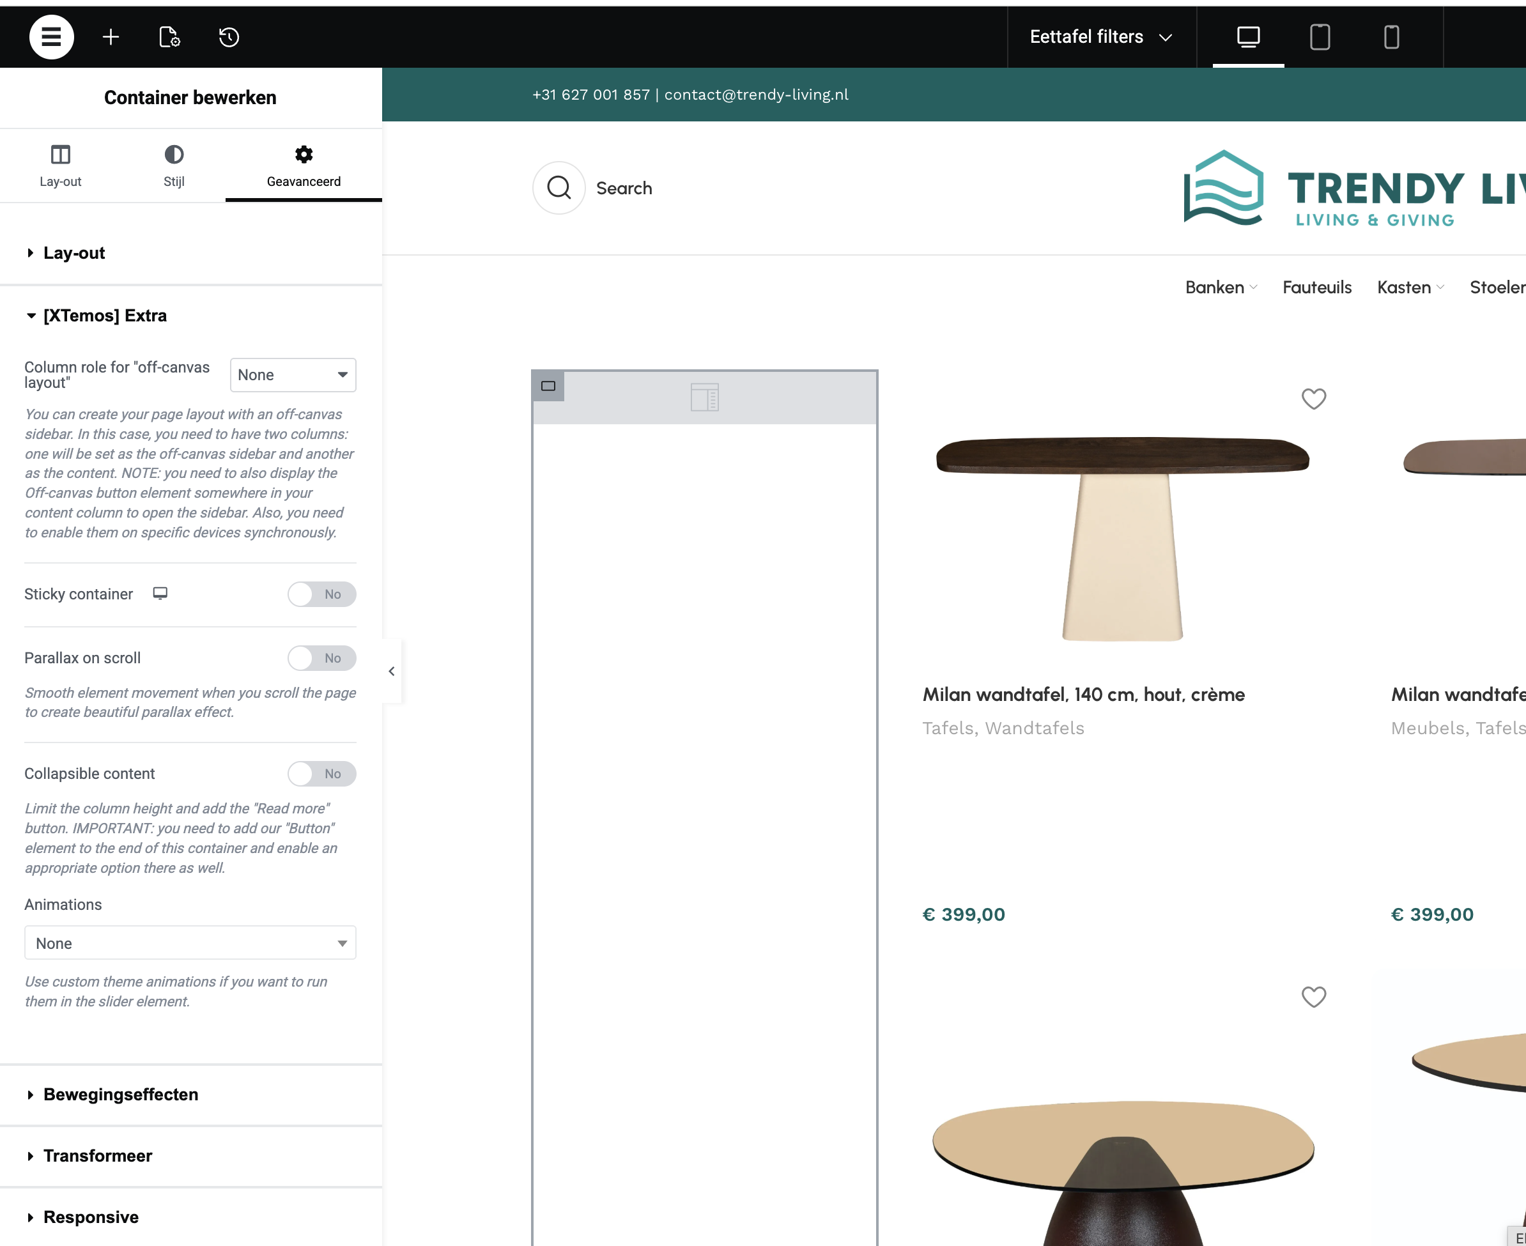
Task: Switch to the Lay-out tab
Action: point(60,165)
